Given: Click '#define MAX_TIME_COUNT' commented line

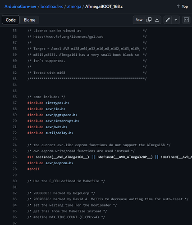Looking at the screenshot, I should point(66,217).
